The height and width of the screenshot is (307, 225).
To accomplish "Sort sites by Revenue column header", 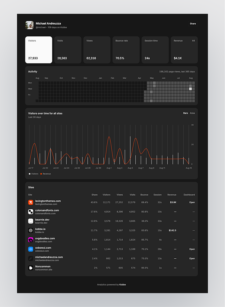I will click(x=172, y=195).
